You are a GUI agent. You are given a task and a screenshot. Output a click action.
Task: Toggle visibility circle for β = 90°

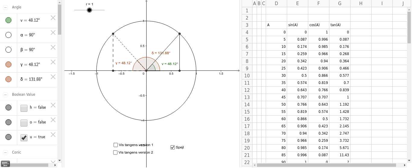coord(8,50)
